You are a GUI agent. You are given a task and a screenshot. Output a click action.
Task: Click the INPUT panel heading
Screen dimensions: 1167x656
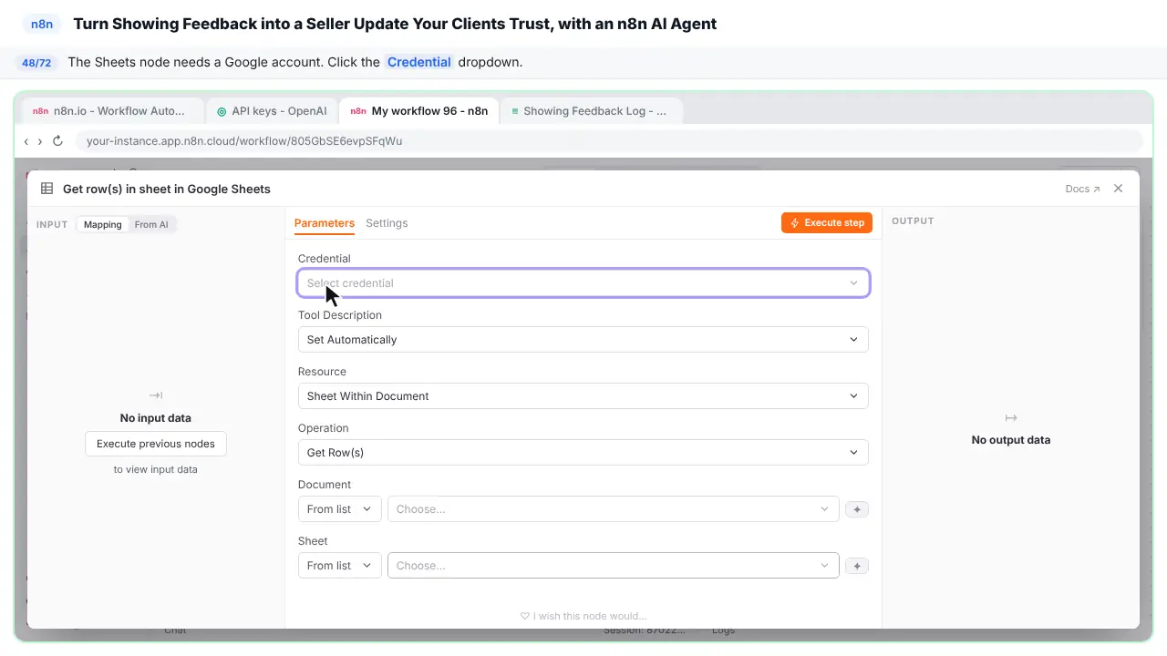(52, 225)
